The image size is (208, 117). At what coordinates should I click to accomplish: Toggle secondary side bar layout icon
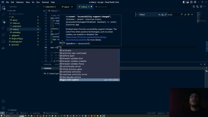191,2
